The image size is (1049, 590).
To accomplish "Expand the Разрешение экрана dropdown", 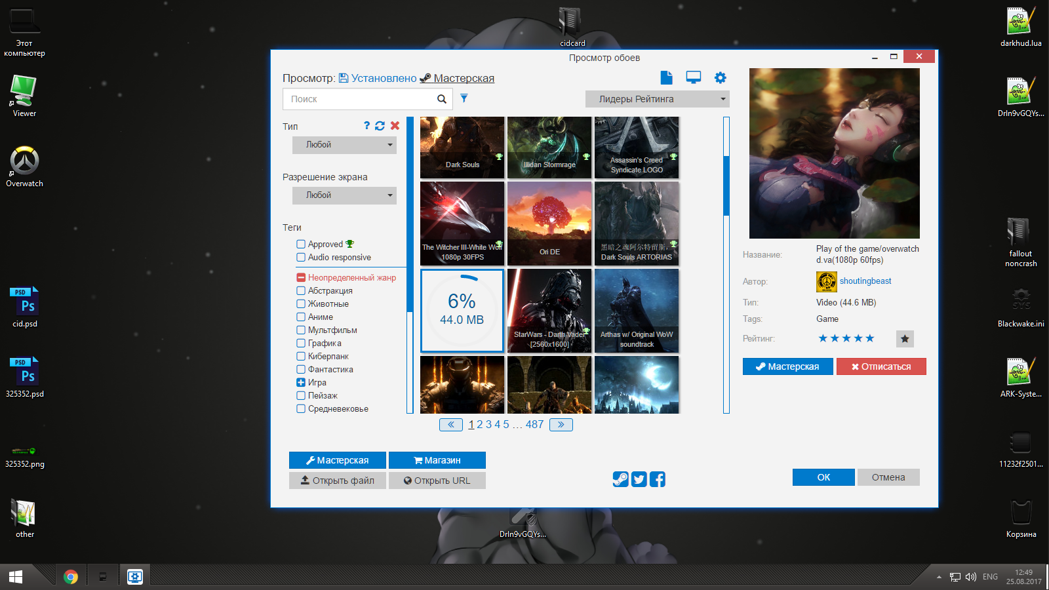I will (x=344, y=195).
